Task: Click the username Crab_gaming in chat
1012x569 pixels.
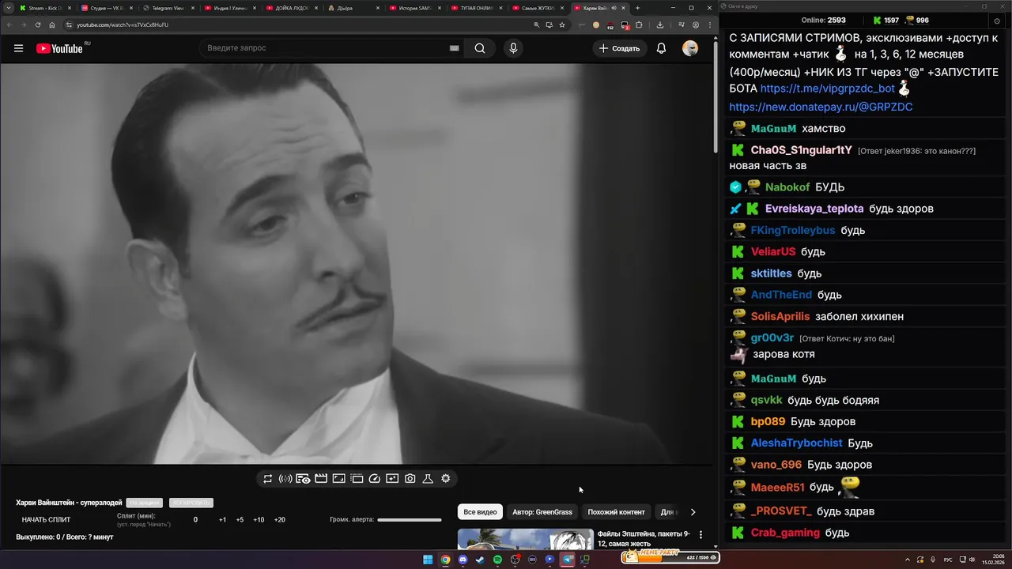Action: (x=785, y=533)
